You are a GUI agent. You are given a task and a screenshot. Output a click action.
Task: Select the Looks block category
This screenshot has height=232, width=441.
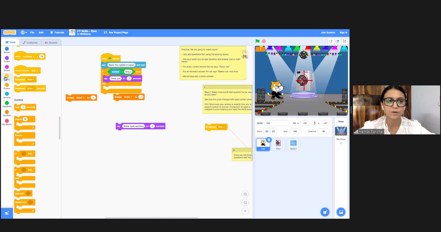pos(7,59)
